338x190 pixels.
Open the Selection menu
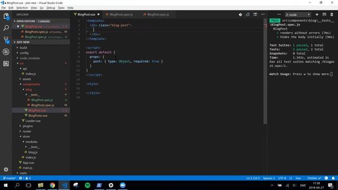pos(22,8)
